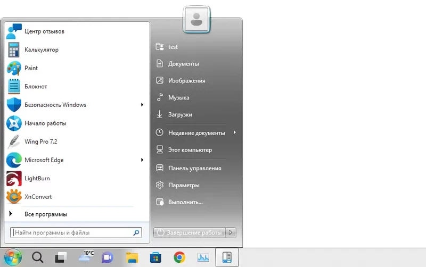The image size is (426, 267).
Task: Click the Paint label
Action: pos(31,68)
